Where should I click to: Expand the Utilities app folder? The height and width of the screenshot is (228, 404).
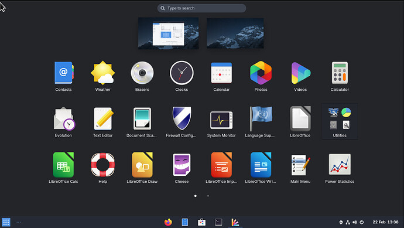[x=340, y=121]
